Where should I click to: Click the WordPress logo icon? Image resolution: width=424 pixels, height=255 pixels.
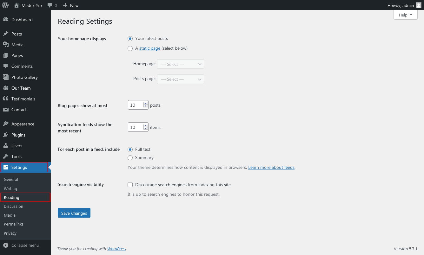[5, 5]
